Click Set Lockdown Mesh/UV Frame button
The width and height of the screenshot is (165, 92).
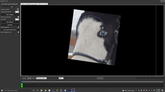coord(10,30)
